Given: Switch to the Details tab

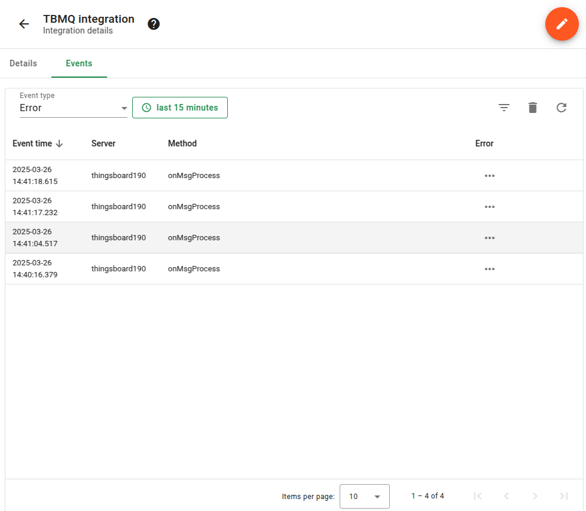Looking at the screenshot, I should tap(23, 63).
